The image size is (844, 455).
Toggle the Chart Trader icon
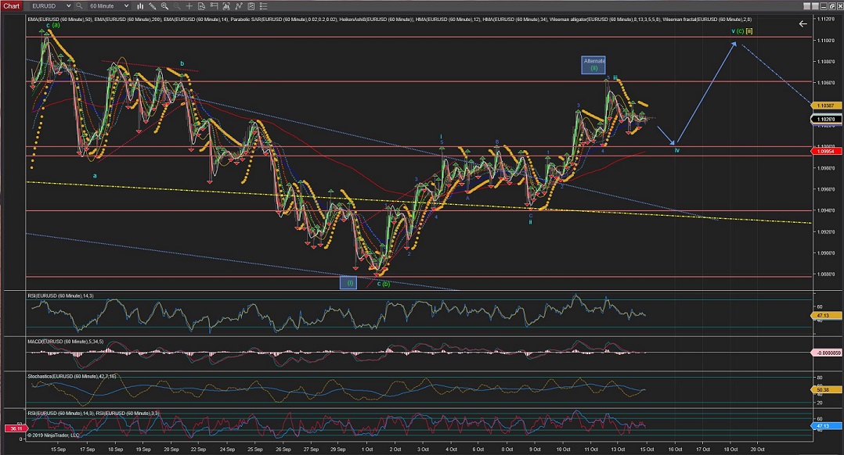coord(214,6)
